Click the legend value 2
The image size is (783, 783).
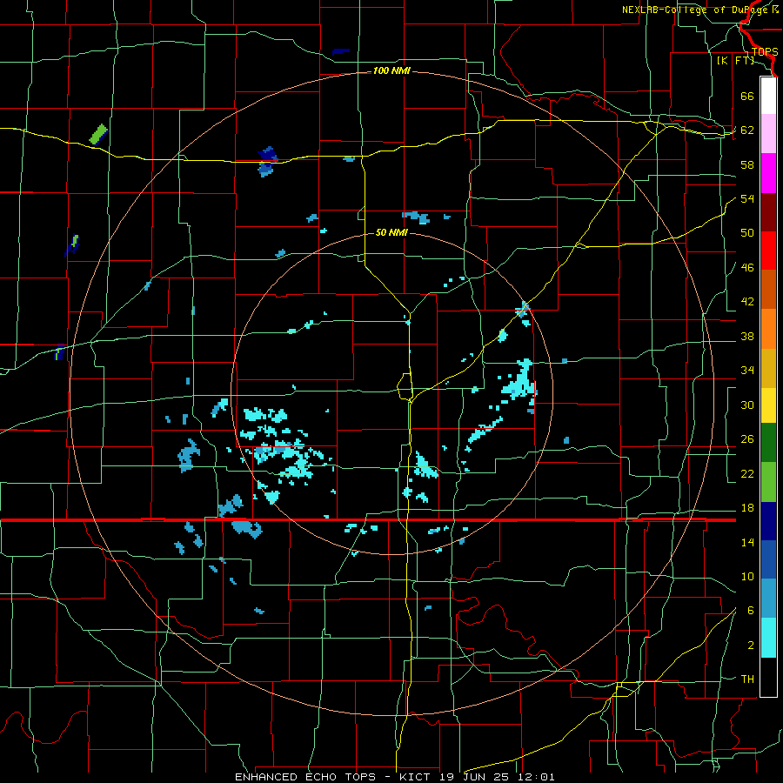(751, 646)
